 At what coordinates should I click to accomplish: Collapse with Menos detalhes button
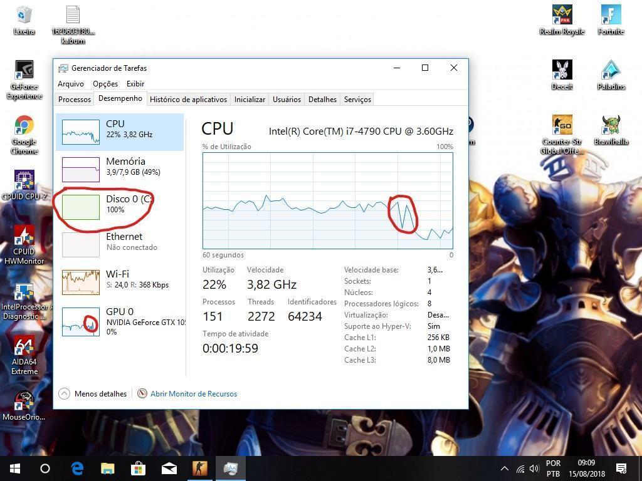(93, 394)
